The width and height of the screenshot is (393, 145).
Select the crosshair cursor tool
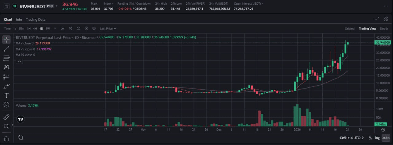click(6, 40)
